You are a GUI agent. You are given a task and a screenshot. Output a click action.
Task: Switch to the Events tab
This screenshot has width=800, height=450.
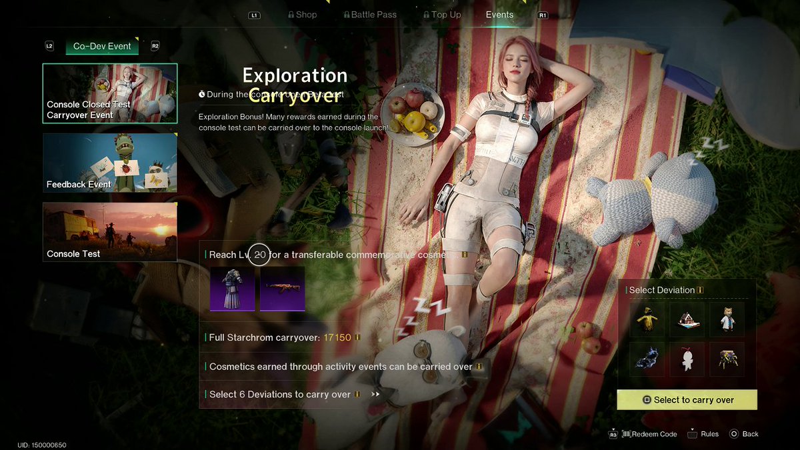[499, 15]
